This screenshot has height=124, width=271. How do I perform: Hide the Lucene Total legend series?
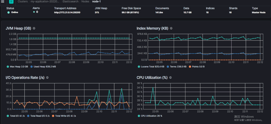click(x=151, y=67)
